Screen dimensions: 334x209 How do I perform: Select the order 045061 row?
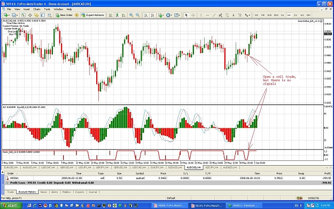[168, 178]
